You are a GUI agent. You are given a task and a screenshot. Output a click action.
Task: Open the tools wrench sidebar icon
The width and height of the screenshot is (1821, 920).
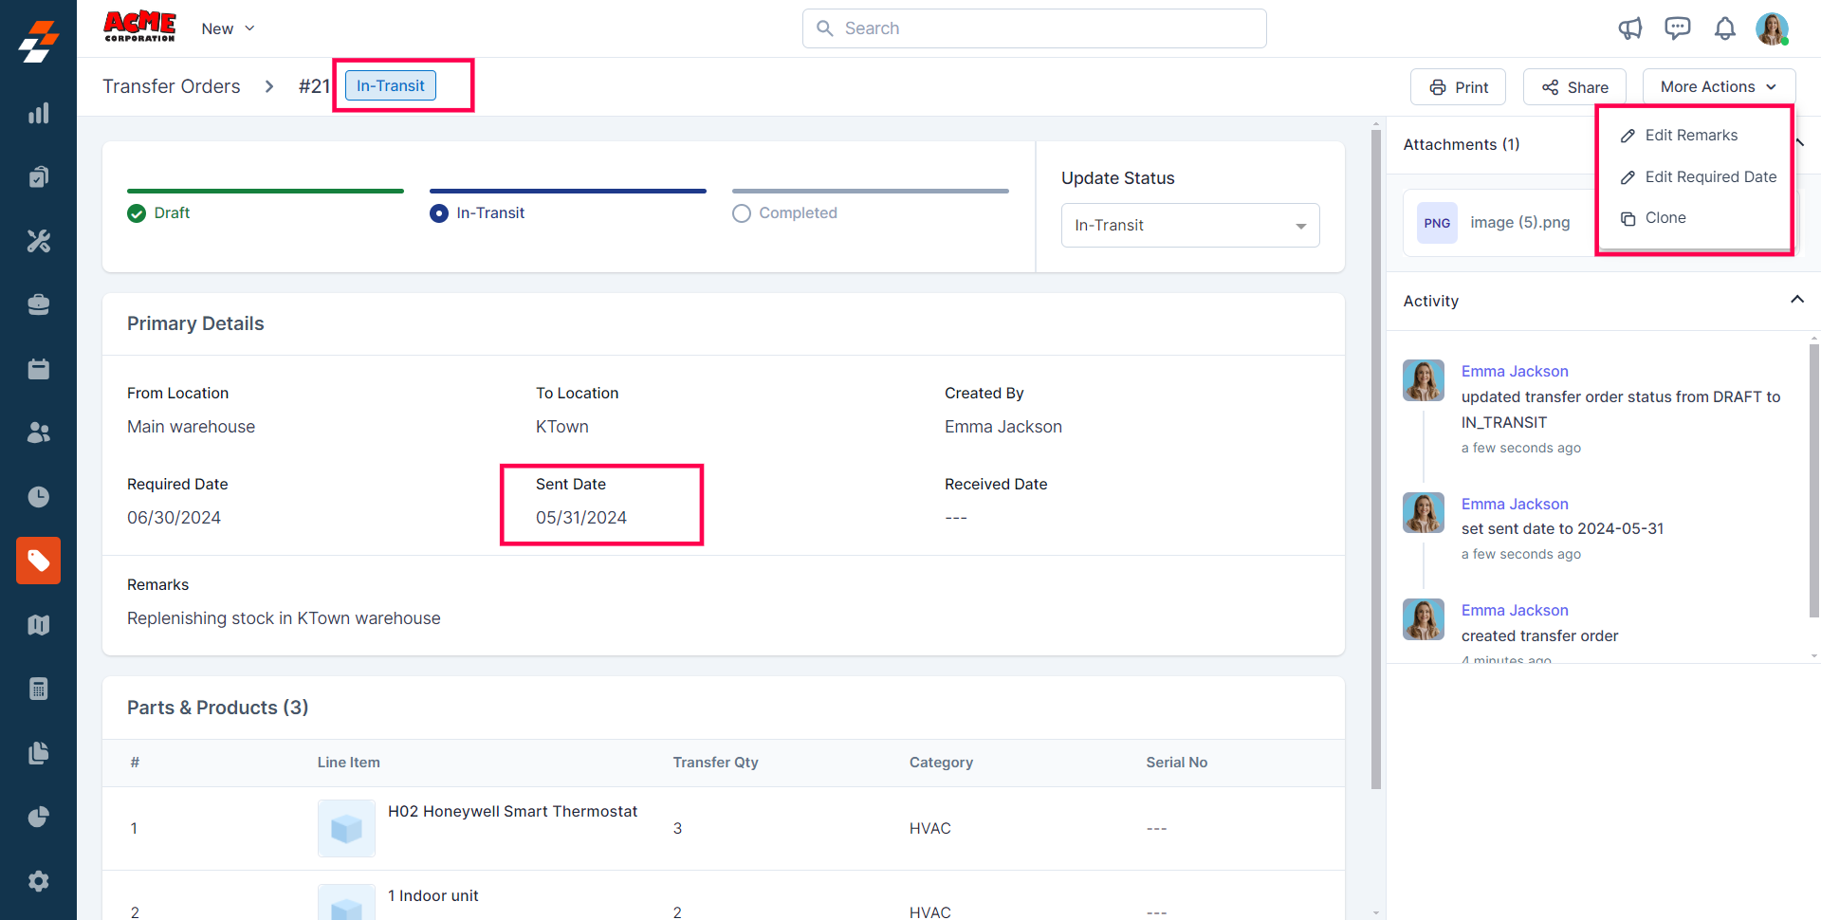tap(38, 241)
